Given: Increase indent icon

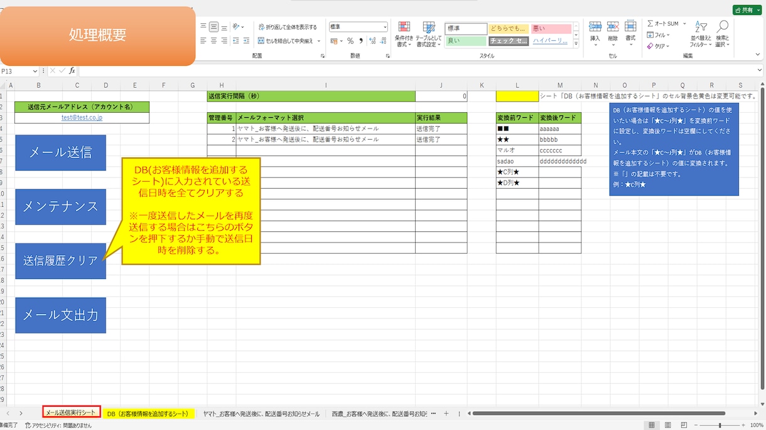Looking at the screenshot, I should [x=247, y=41].
